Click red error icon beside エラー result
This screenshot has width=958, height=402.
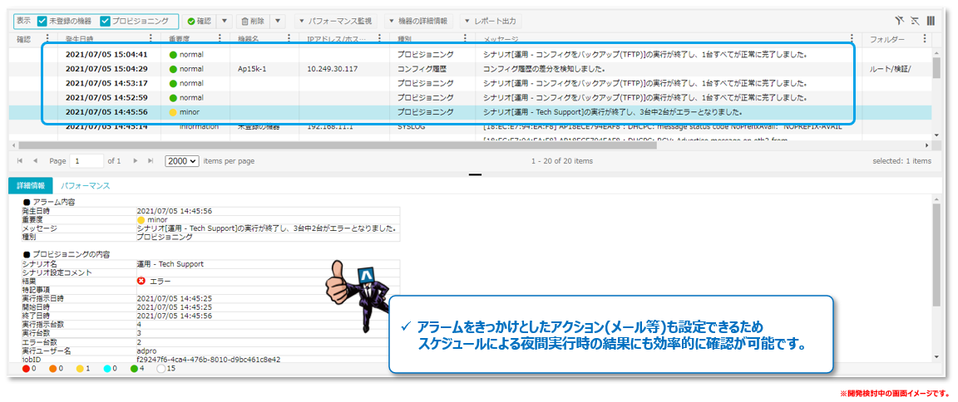(141, 282)
